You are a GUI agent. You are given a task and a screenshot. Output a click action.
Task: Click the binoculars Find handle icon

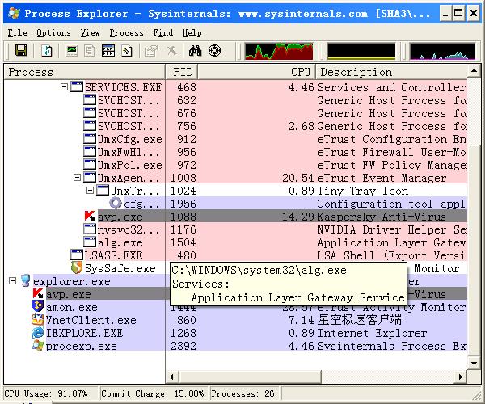click(x=195, y=51)
